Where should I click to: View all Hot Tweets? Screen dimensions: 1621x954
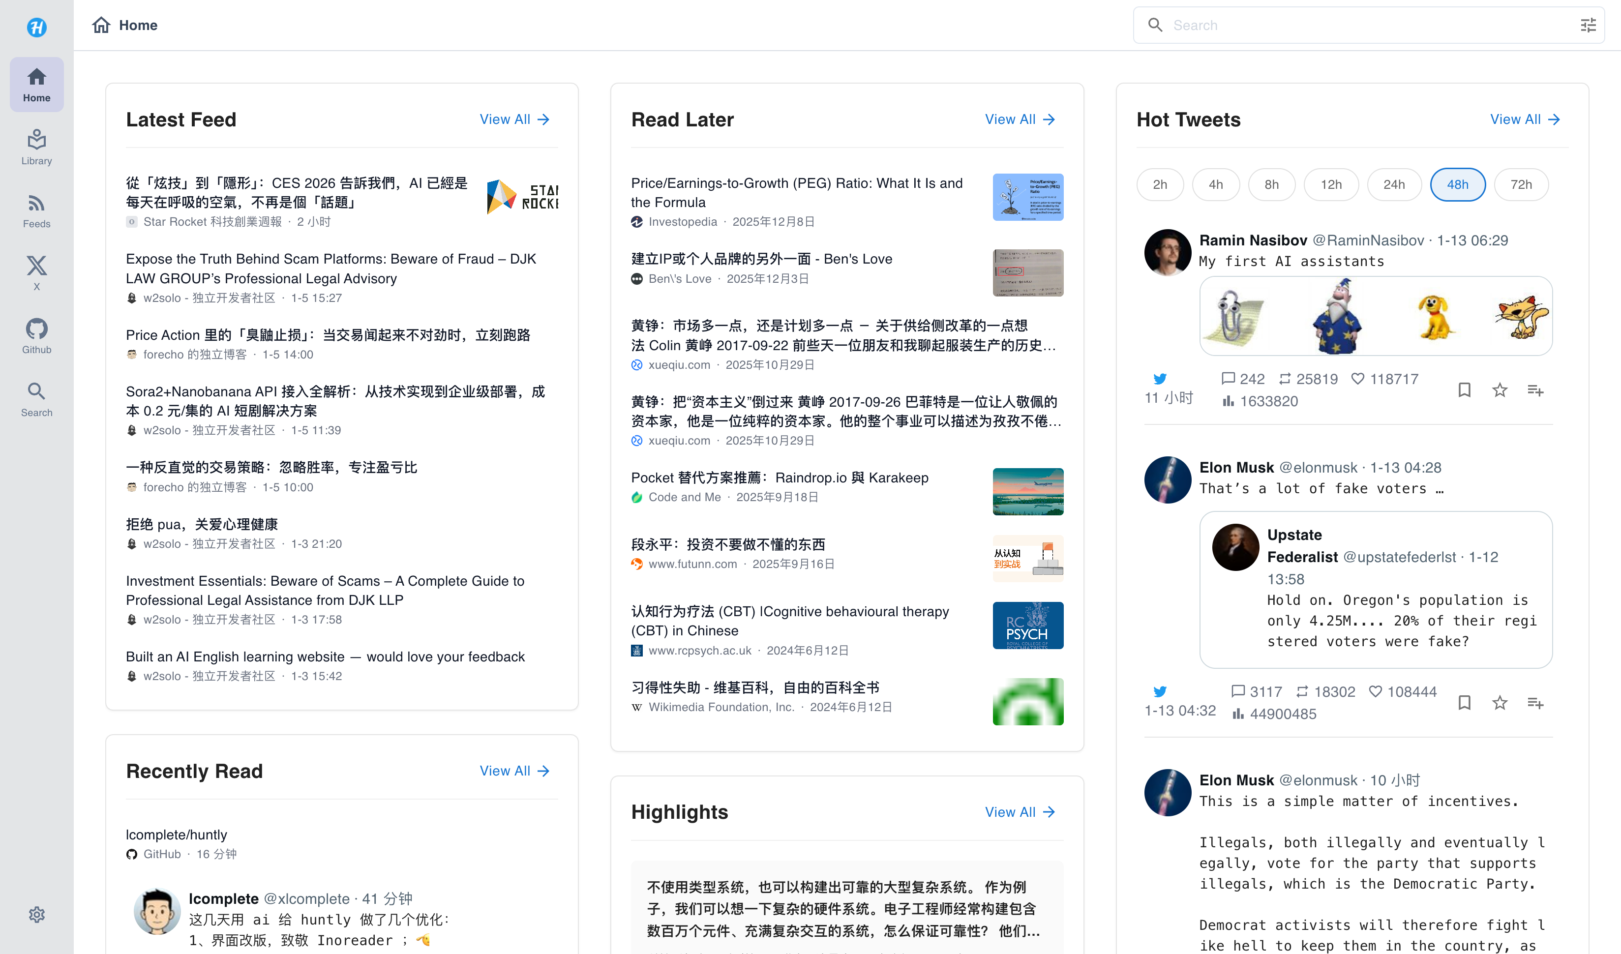pos(1525,119)
